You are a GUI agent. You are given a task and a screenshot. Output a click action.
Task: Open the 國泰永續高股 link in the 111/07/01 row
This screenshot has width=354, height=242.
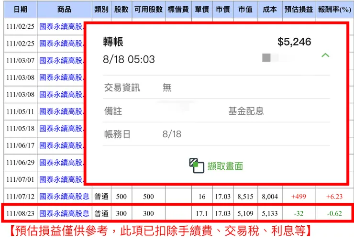[61, 179]
